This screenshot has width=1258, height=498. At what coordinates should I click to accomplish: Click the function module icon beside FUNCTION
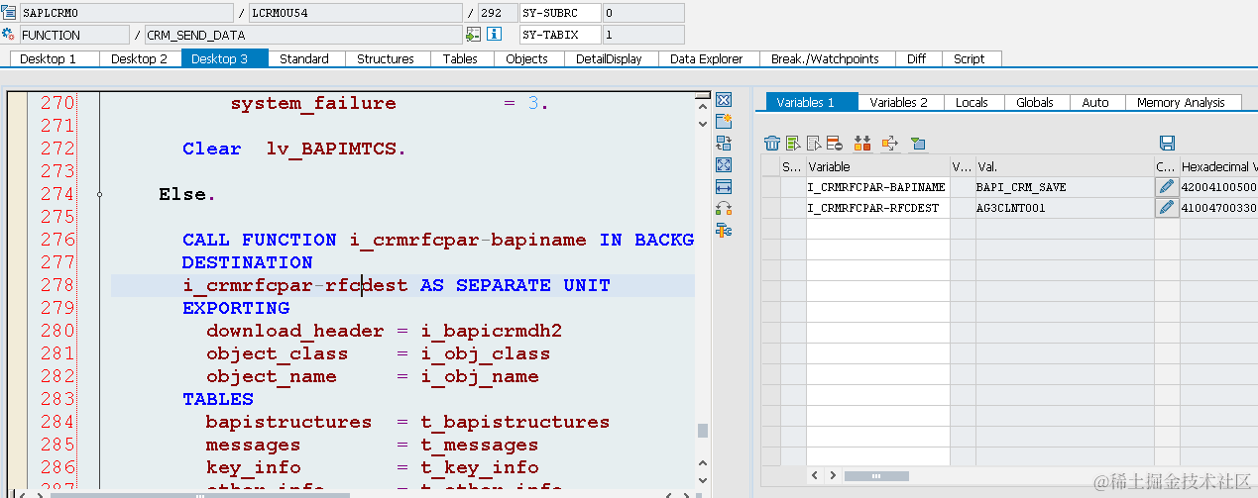9,35
